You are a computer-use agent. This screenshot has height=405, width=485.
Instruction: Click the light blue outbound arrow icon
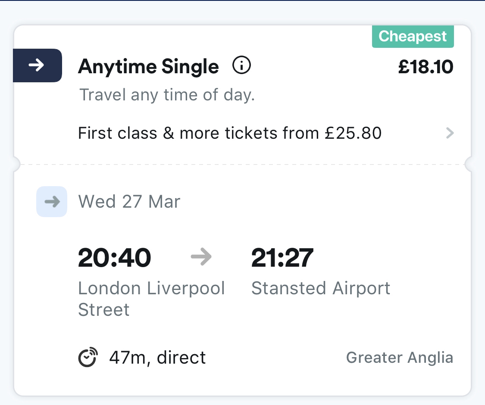tap(52, 201)
